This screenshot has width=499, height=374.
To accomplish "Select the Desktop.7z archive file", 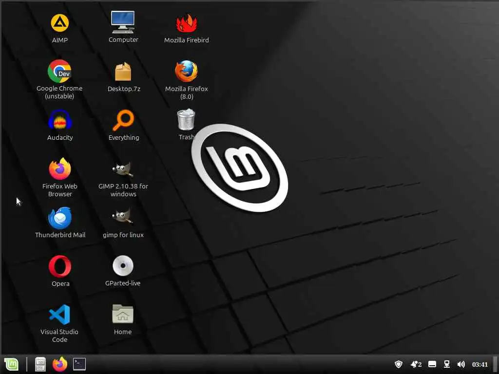I will 123,72.
